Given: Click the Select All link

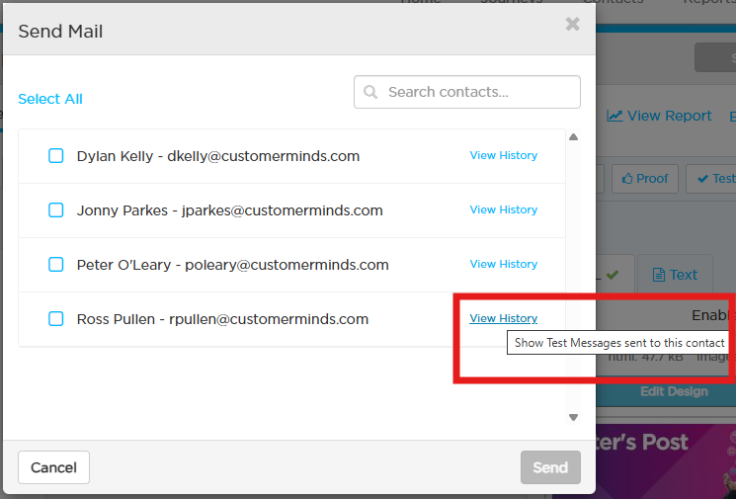Looking at the screenshot, I should [x=50, y=99].
